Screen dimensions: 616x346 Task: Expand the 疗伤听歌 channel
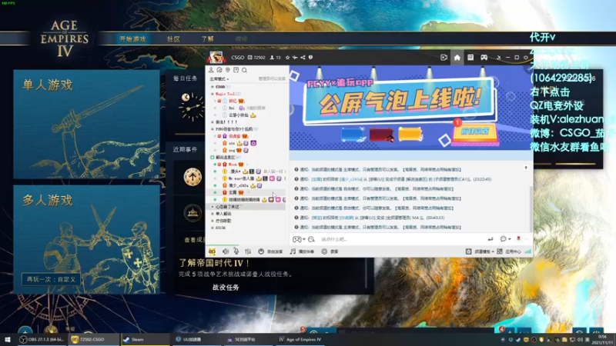pos(213,221)
